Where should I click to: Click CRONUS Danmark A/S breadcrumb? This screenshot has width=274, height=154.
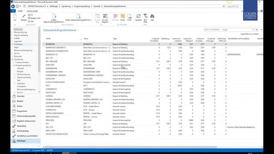point(37,6)
